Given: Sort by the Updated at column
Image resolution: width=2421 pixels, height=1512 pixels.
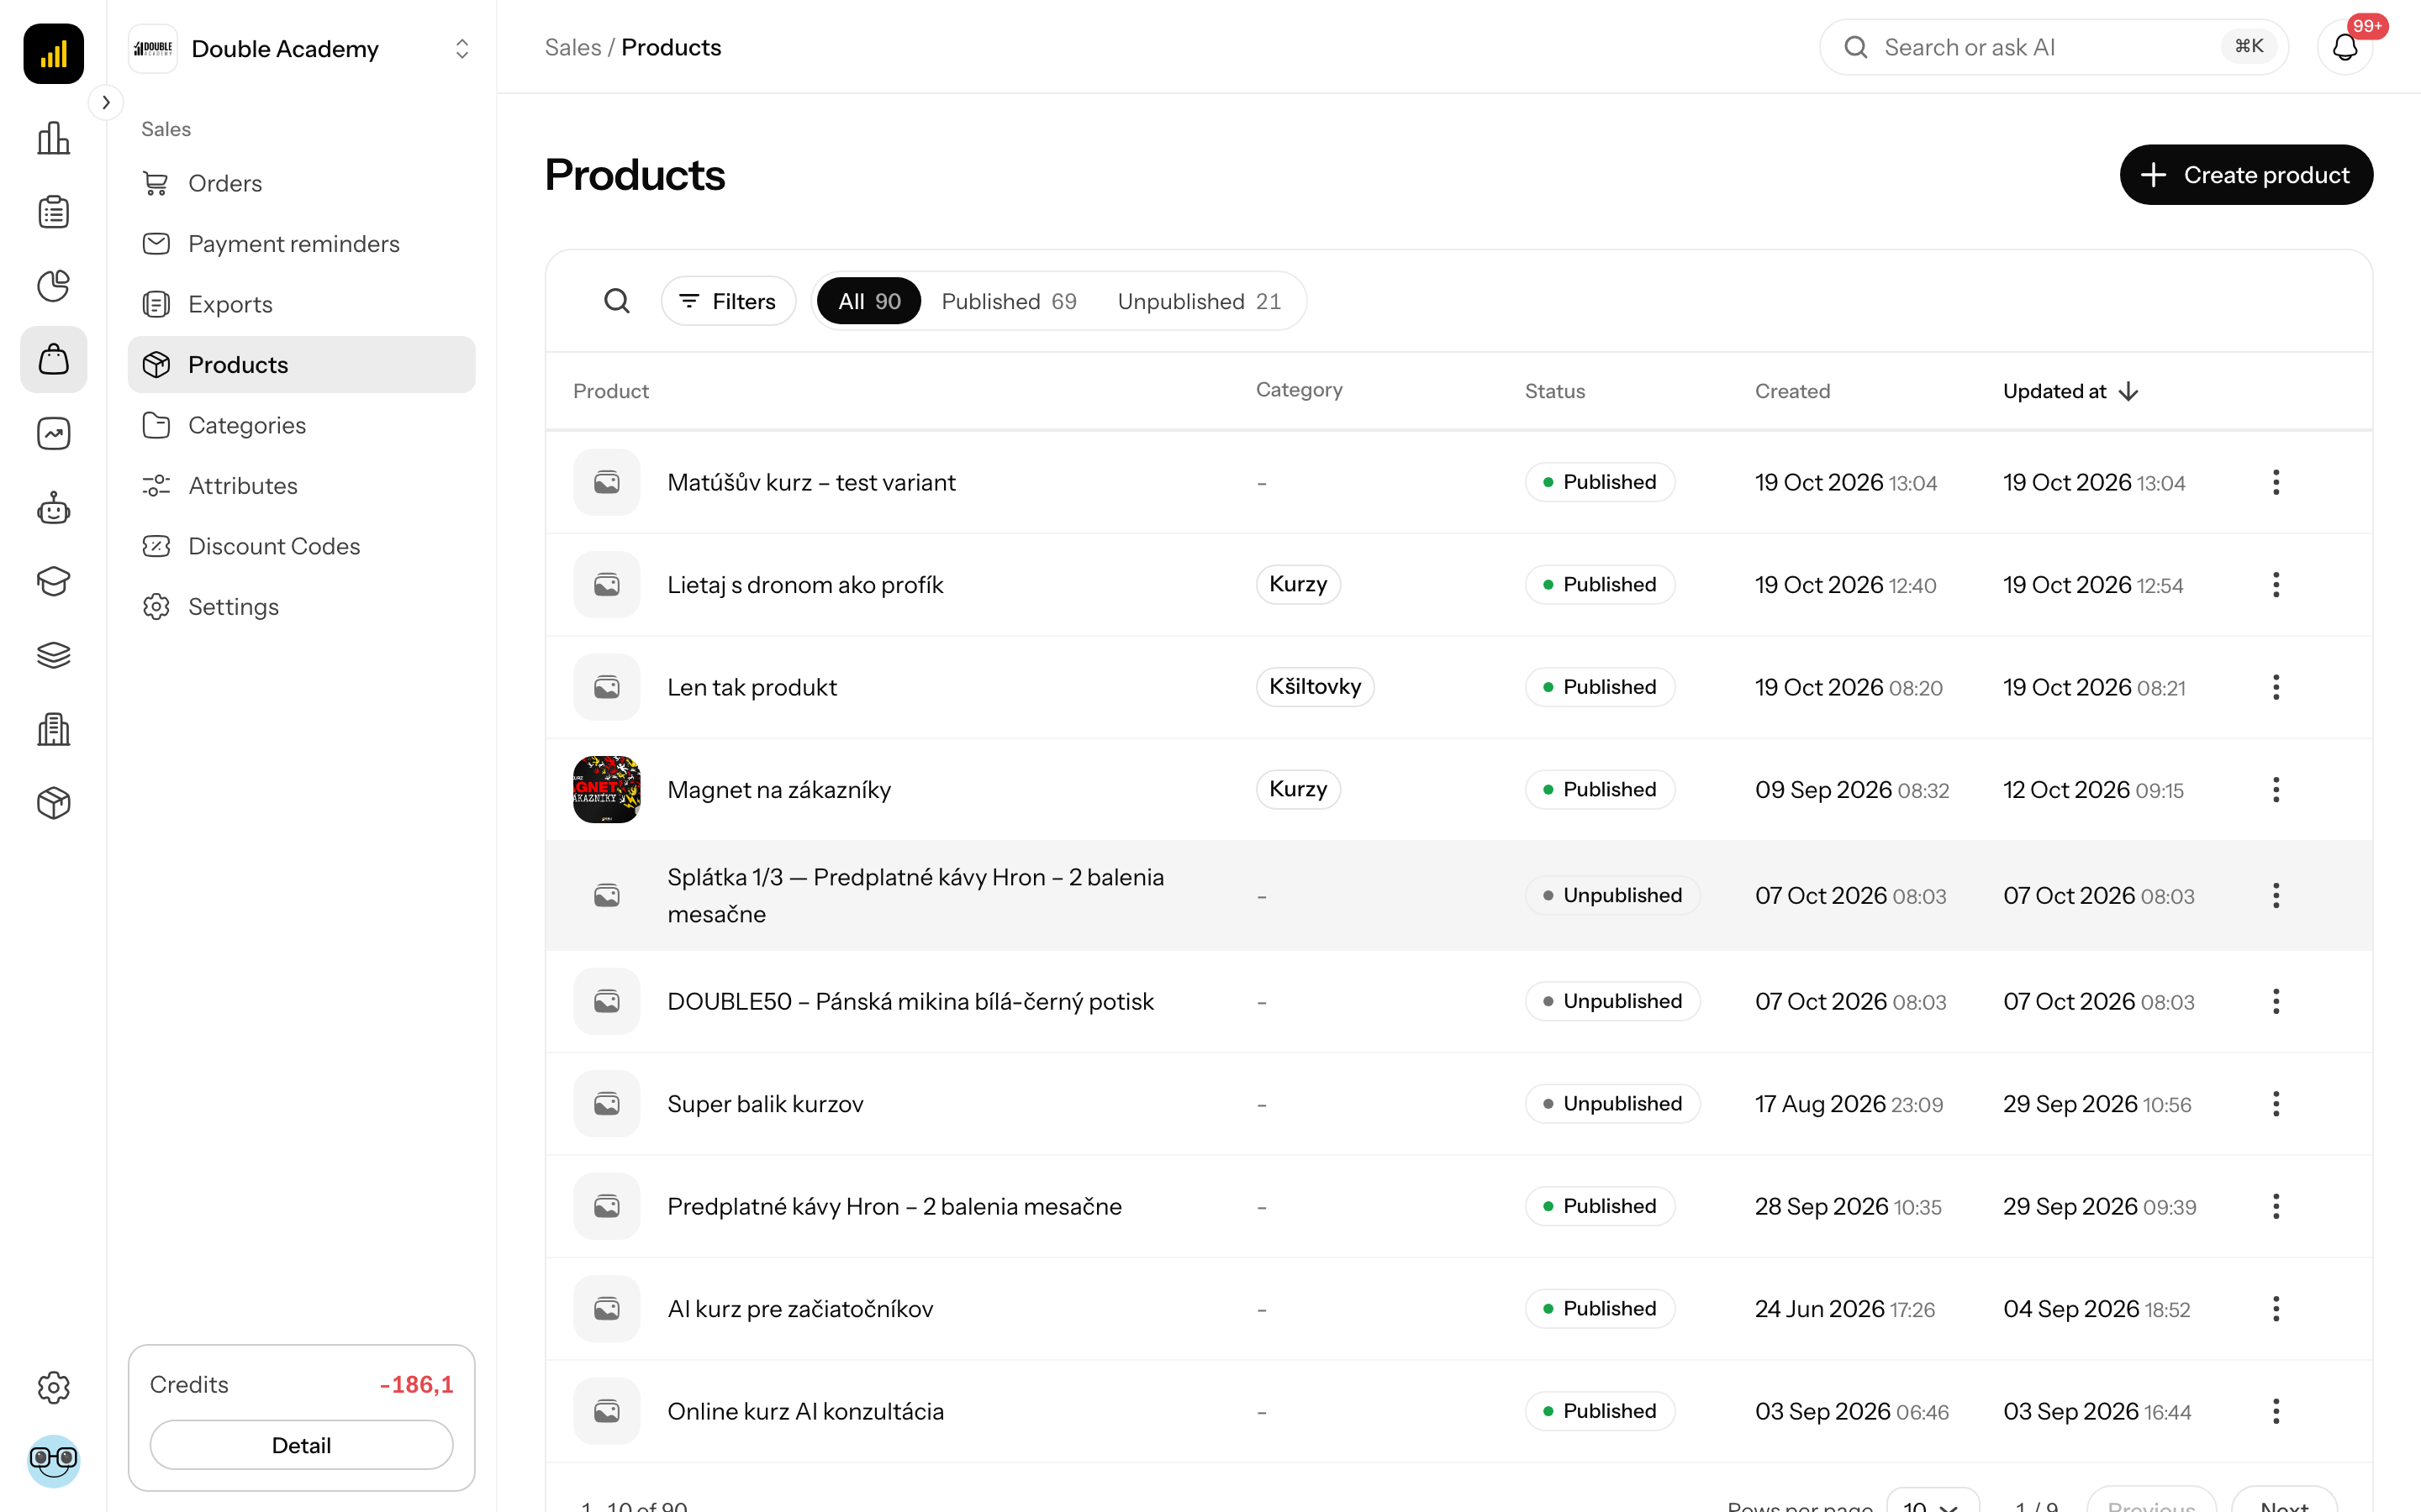Looking at the screenshot, I should click(2070, 391).
